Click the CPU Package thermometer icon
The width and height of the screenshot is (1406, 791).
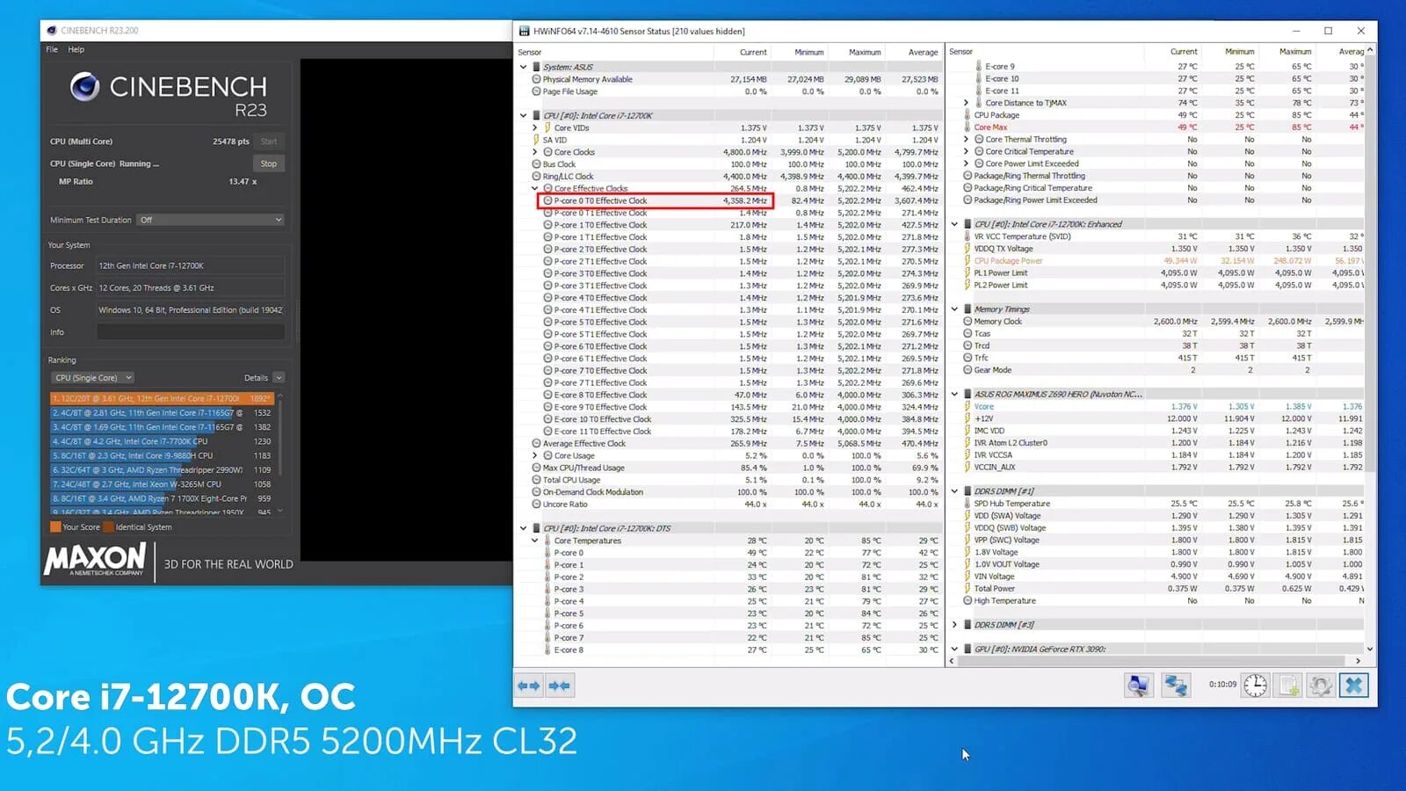968,115
